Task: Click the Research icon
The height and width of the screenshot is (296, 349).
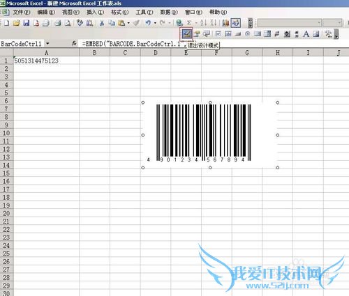Action: [x=89, y=23]
